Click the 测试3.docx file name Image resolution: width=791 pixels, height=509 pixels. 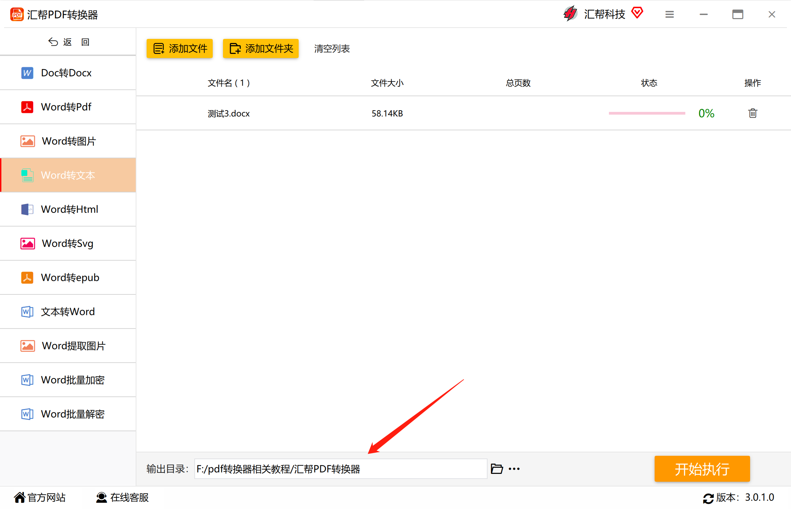(x=229, y=114)
